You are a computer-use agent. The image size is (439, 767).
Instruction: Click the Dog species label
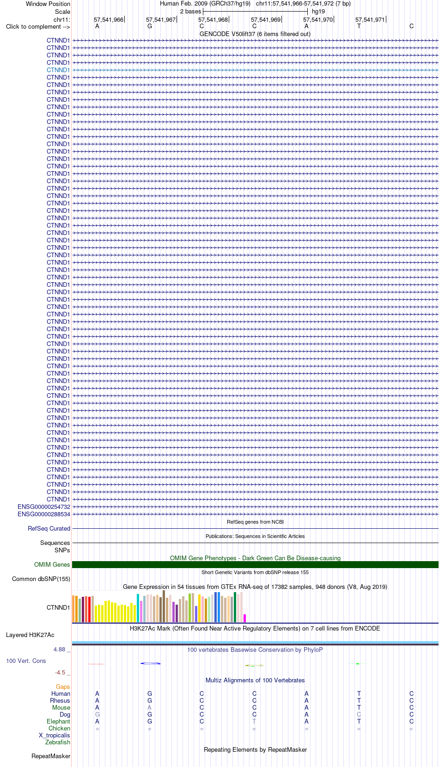(x=65, y=714)
